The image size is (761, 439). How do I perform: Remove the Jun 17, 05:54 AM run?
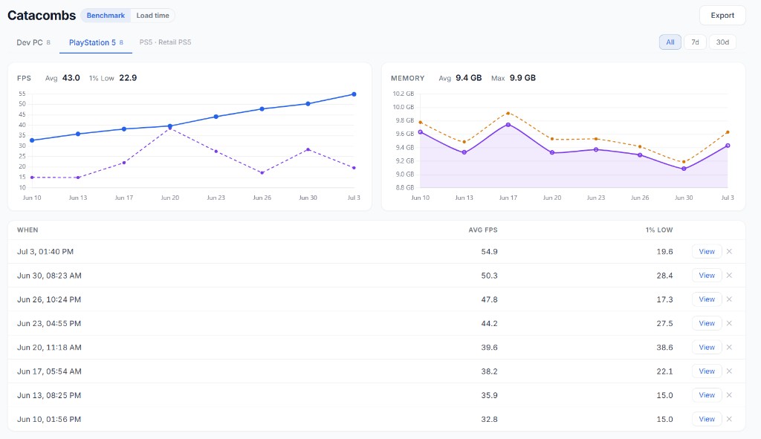click(729, 371)
